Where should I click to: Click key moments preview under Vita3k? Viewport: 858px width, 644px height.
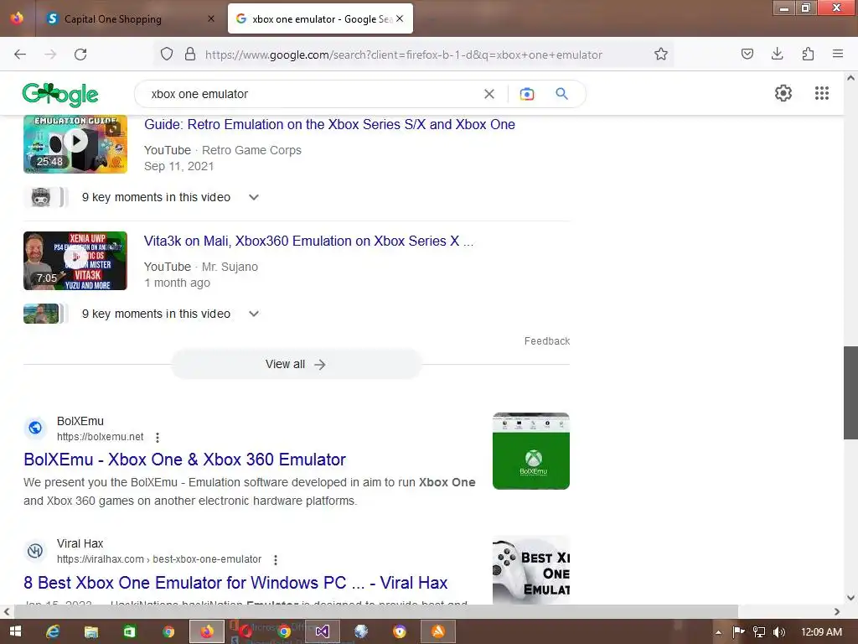point(45,314)
